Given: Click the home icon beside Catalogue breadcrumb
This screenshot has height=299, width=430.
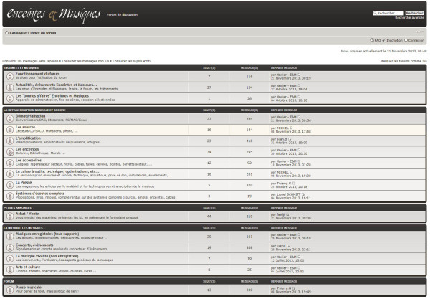Looking at the screenshot, I should coord(7,33).
